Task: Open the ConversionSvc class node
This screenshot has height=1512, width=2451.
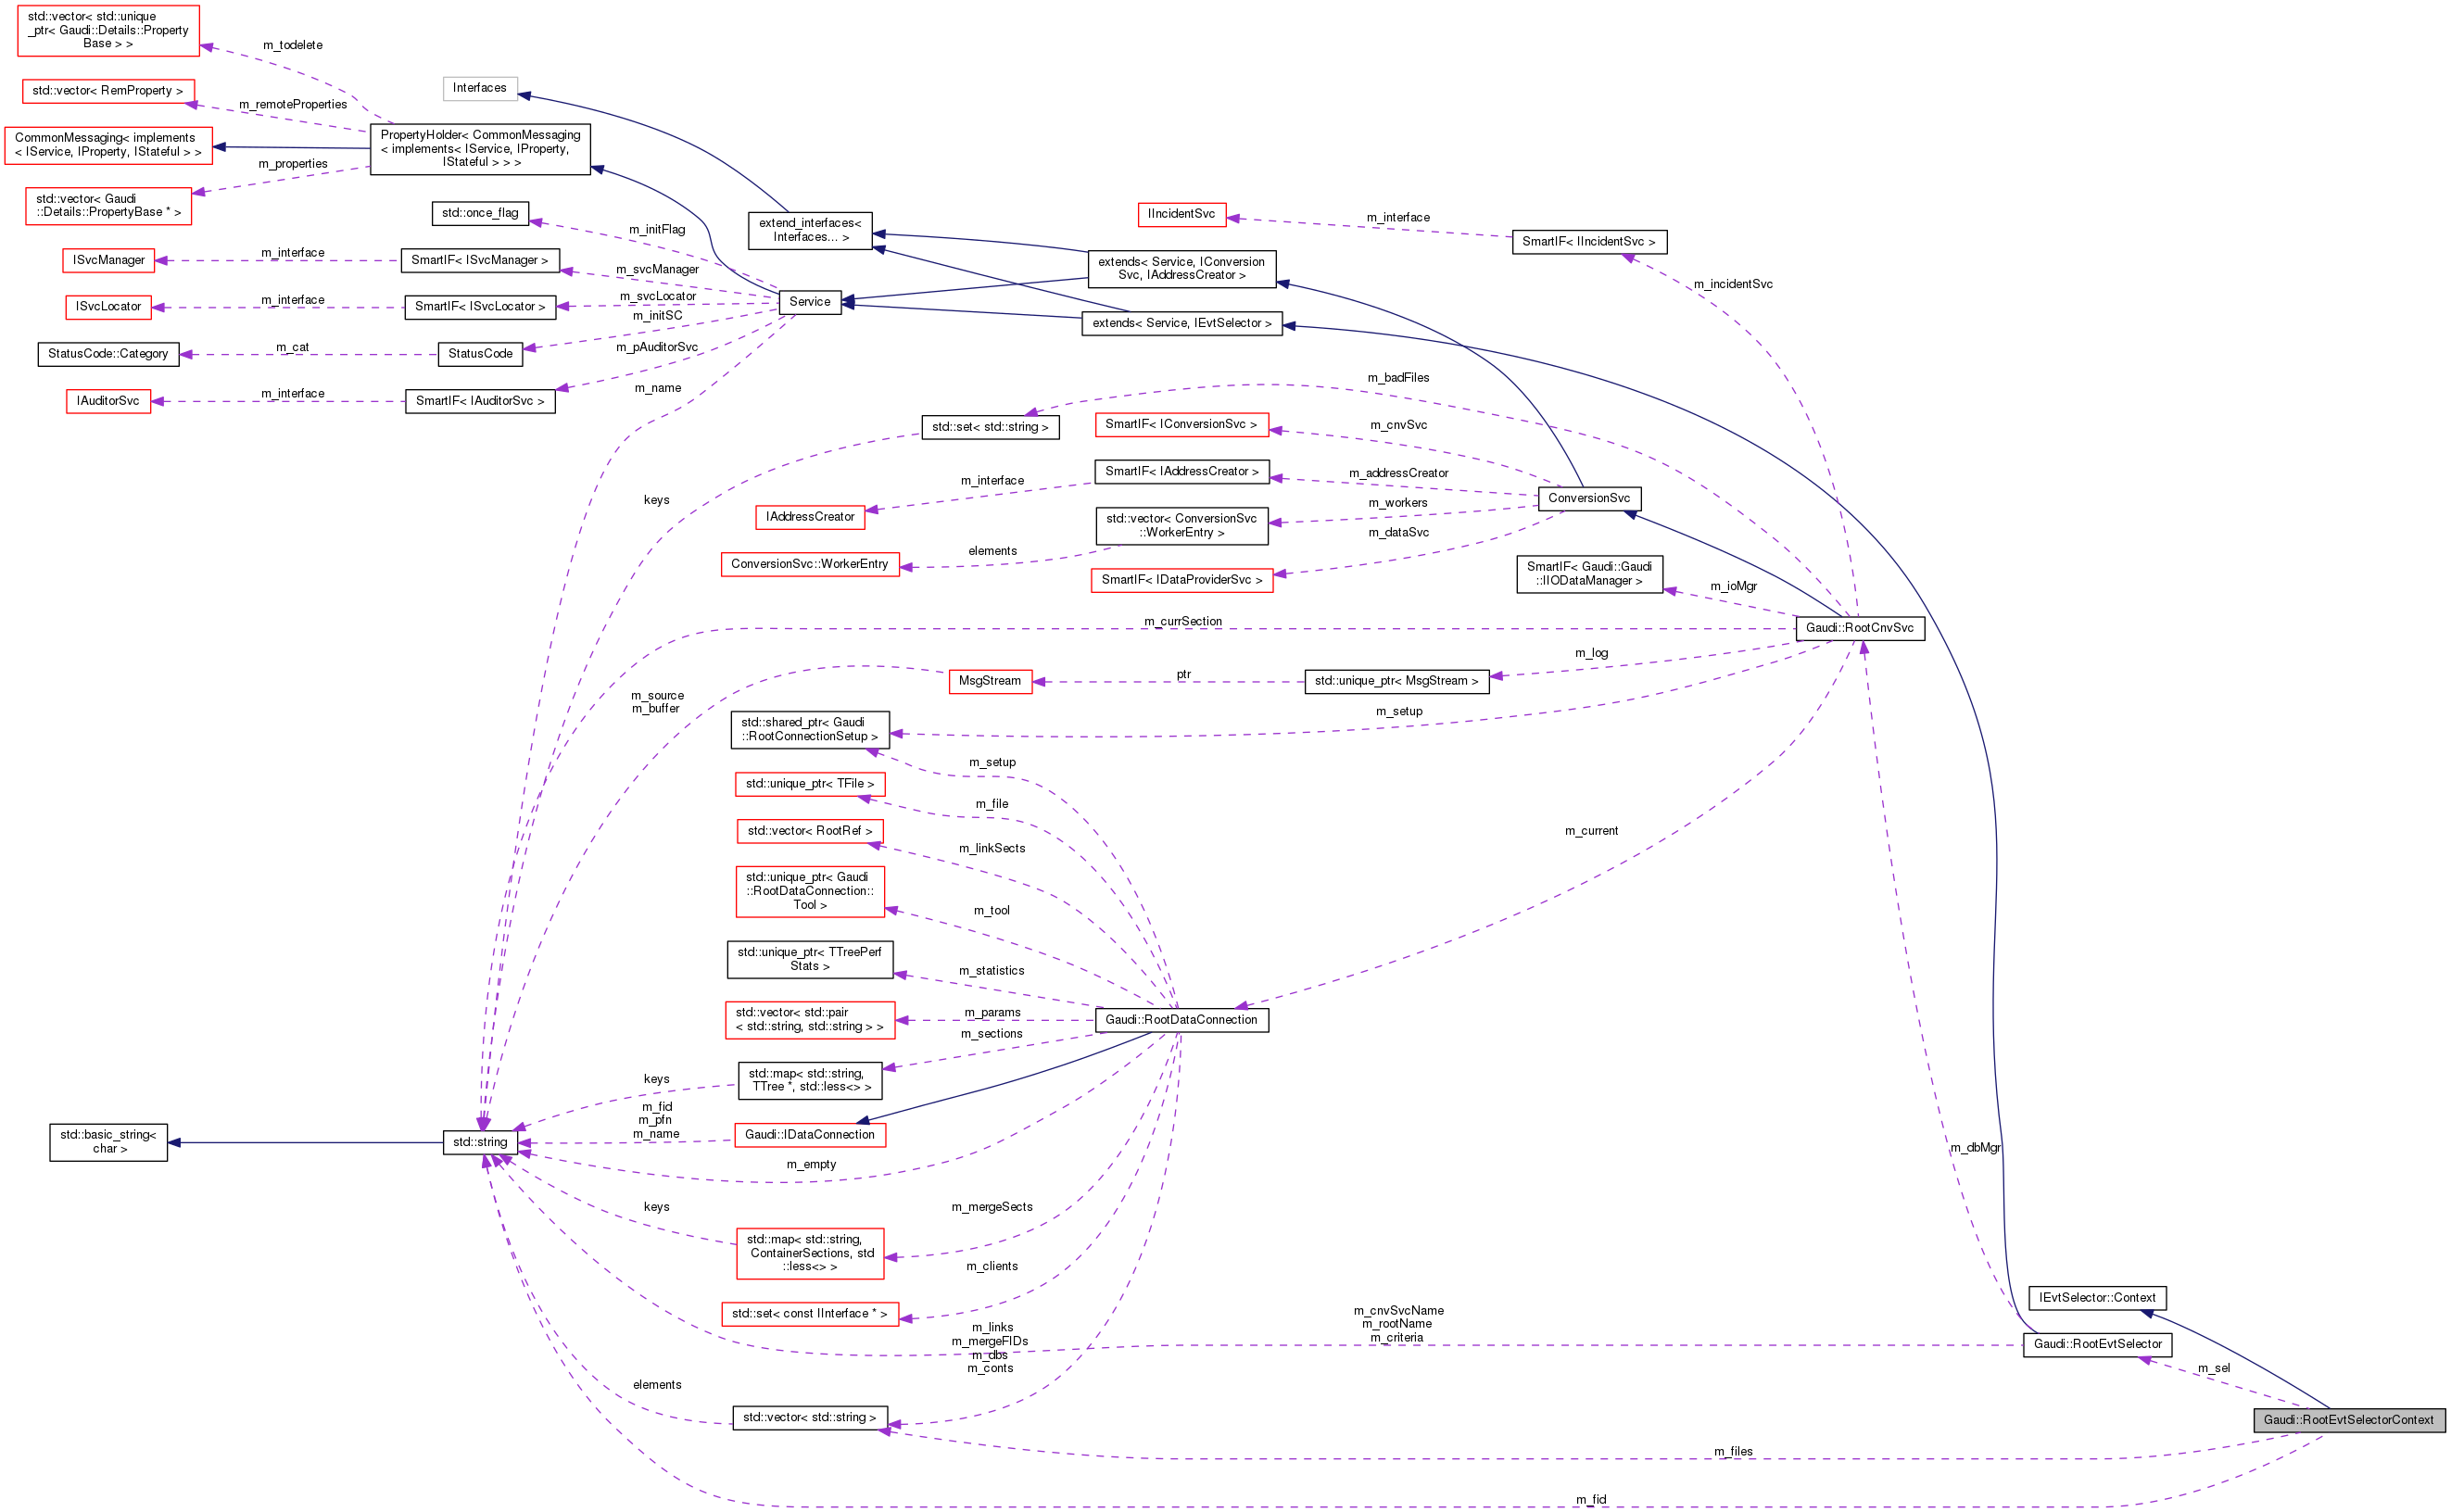Action: (1588, 498)
